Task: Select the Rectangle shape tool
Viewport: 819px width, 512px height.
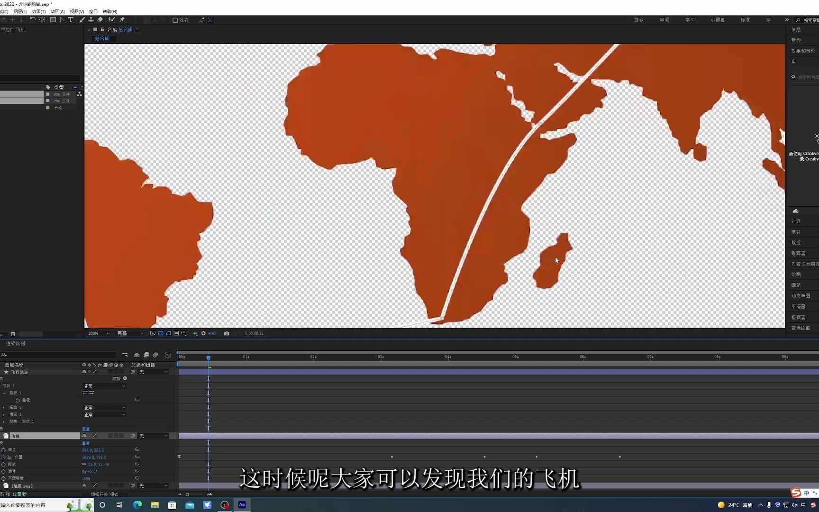Action: (53, 20)
